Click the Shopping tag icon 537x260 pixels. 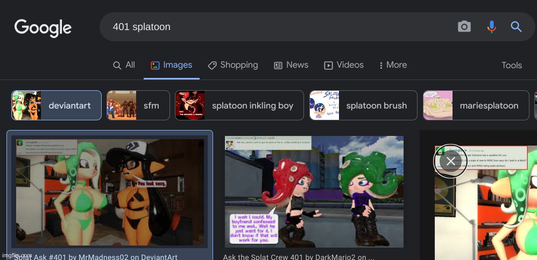point(213,66)
